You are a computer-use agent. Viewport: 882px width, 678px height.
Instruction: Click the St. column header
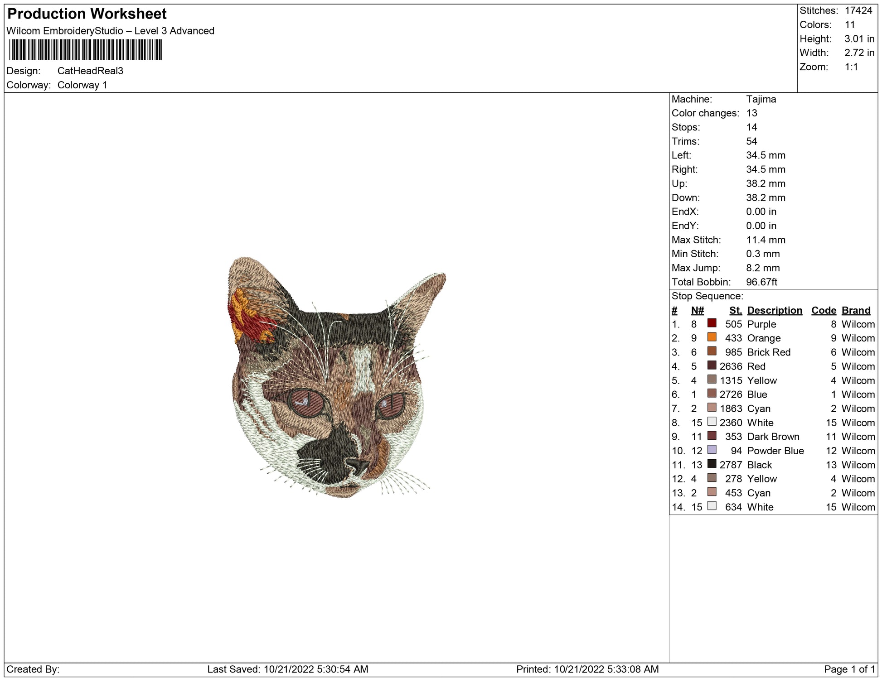tap(735, 310)
